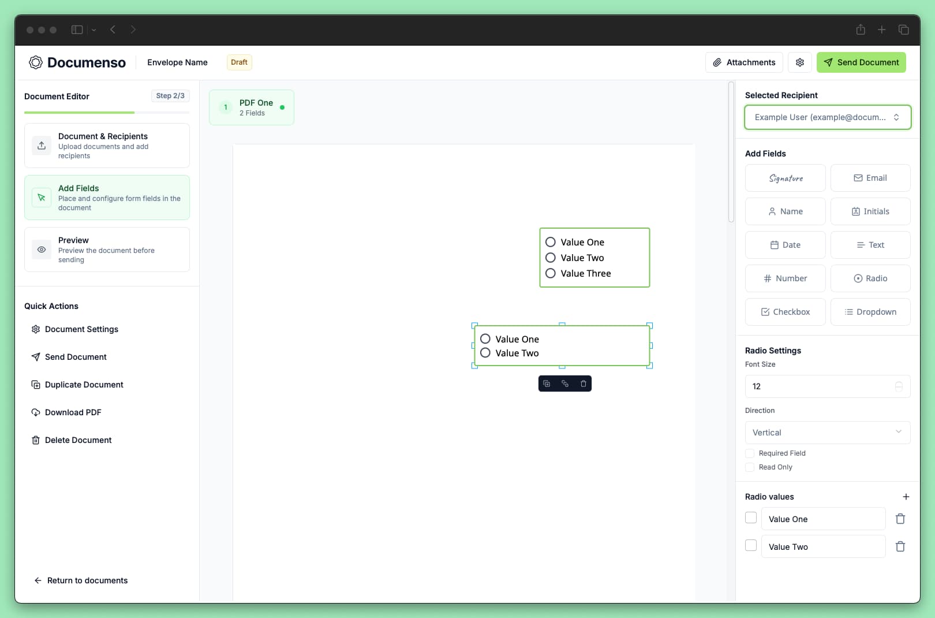Image resolution: width=935 pixels, height=618 pixels.
Task: Delete the "Value One" radio value
Action: [900, 519]
